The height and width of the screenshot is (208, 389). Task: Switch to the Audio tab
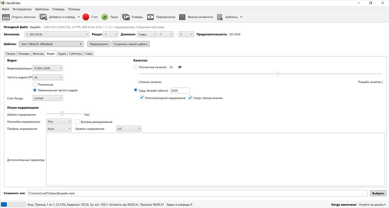point(62,54)
